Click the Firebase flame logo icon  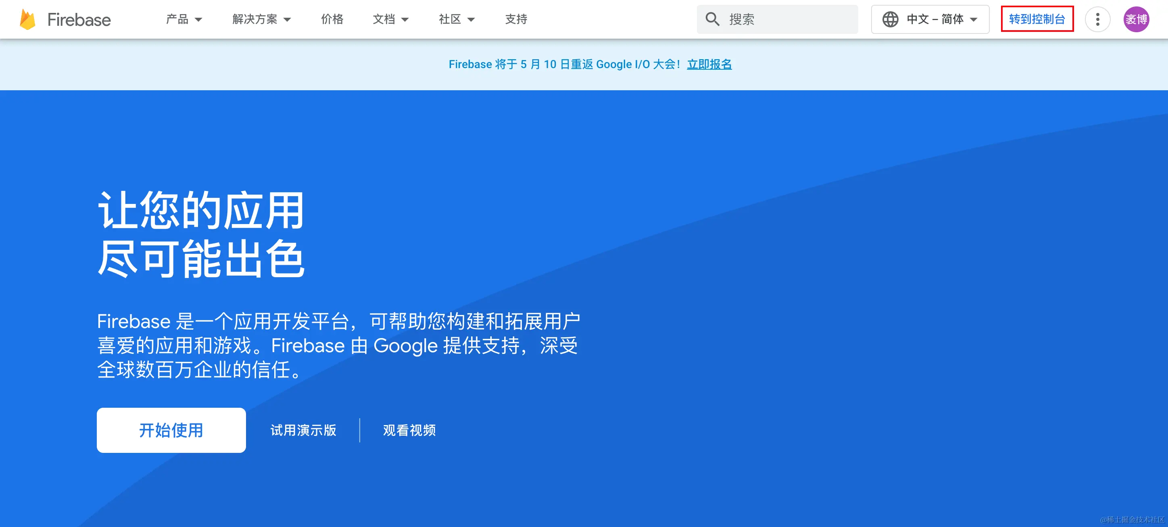(x=27, y=19)
